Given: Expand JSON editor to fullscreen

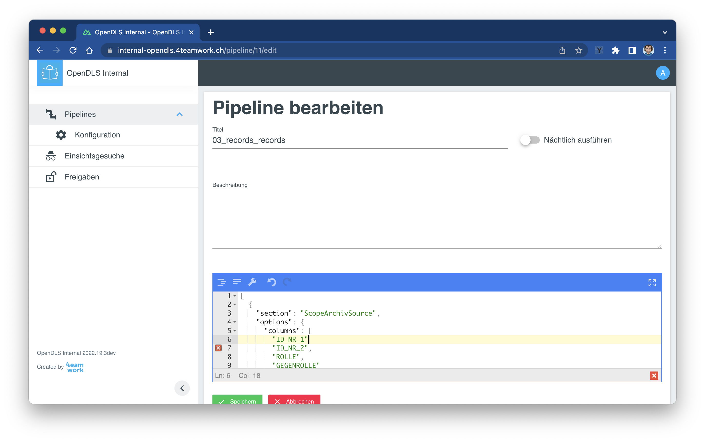Looking at the screenshot, I should [652, 283].
